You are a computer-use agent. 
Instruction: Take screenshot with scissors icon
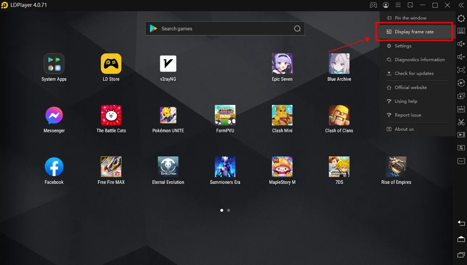coord(461,122)
